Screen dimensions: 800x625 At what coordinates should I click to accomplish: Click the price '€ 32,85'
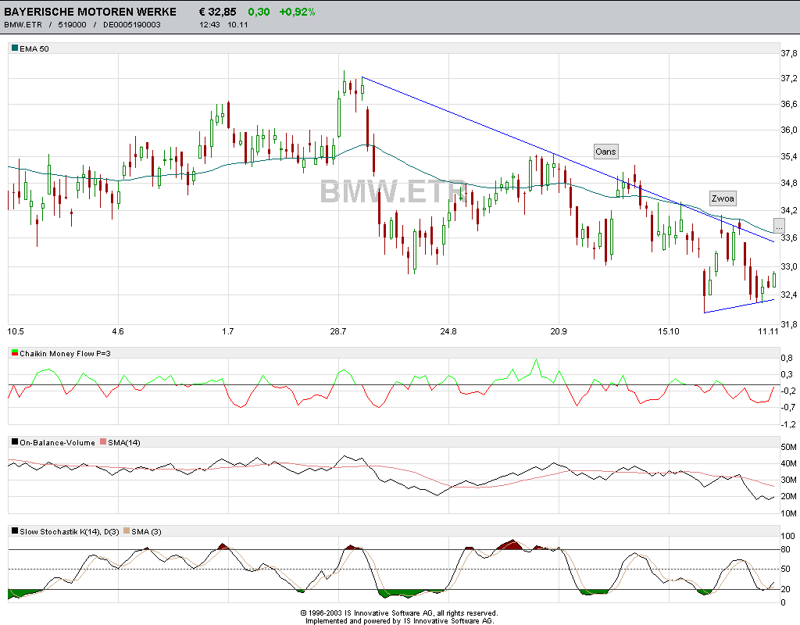click(x=218, y=12)
